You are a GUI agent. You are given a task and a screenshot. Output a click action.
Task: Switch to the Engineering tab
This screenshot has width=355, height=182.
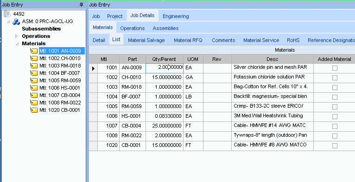(176, 16)
